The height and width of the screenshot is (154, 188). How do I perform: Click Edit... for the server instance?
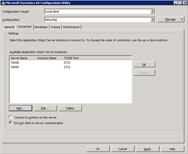pyautogui.click(x=45, y=108)
